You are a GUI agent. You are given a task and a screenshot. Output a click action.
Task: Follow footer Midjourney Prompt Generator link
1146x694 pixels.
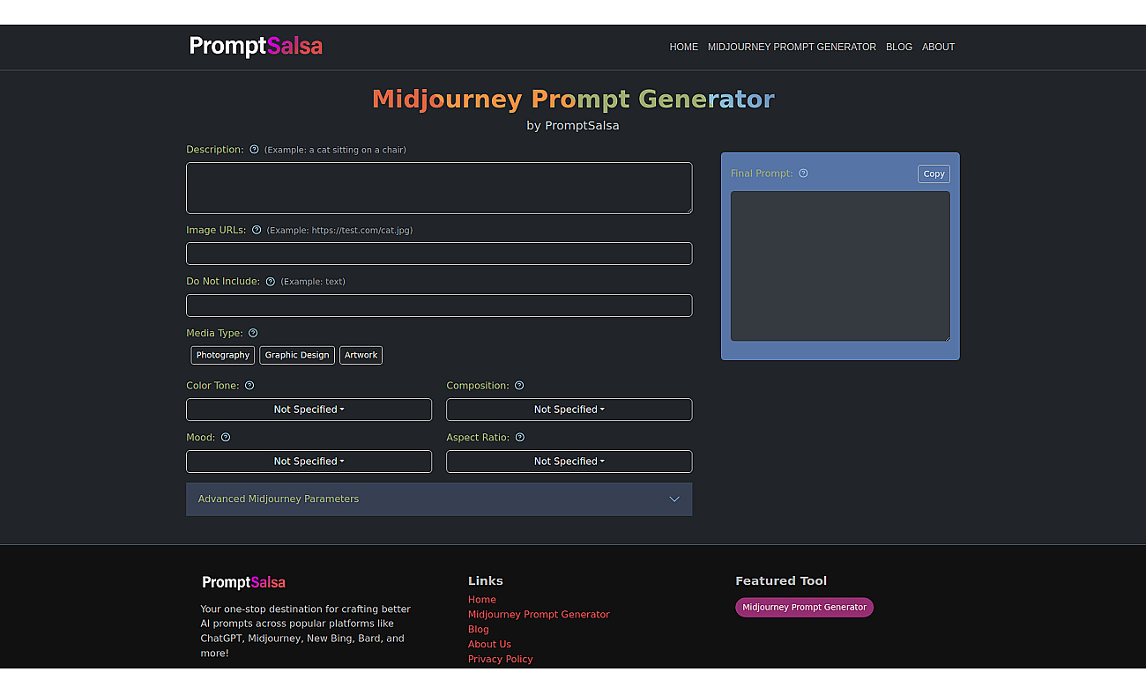[x=539, y=615]
